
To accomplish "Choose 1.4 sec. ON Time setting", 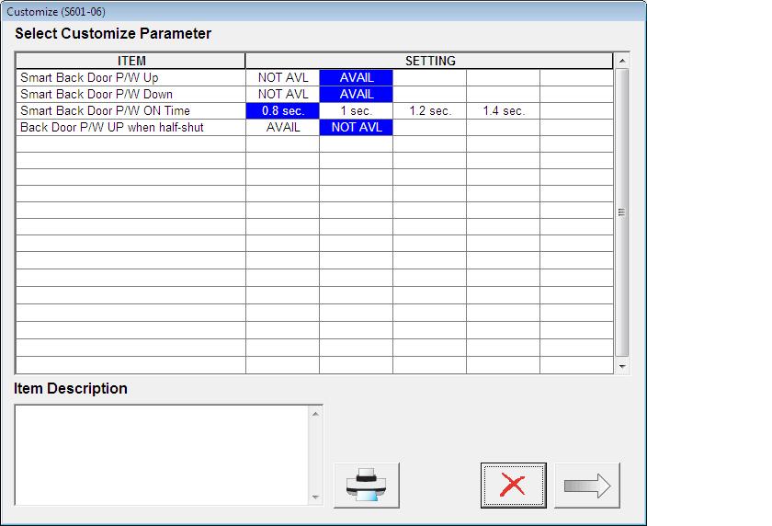I will [504, 111].
